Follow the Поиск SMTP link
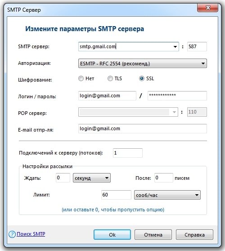 [x=31, y=234]
